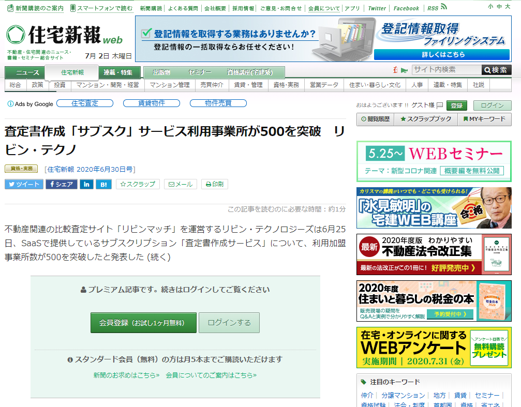Image resolution: width=521 pixels, height=407 pixels.
Task: Open 新聞のお求めはこちら link
Action: (126, 375)
